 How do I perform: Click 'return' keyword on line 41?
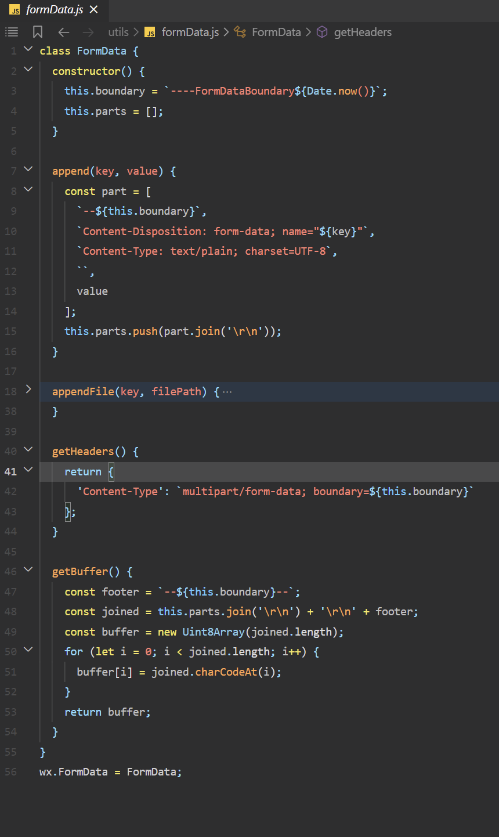pos(83,472)
